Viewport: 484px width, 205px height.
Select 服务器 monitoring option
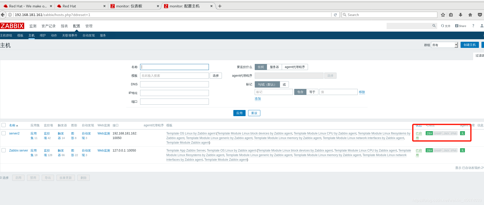pos(274,67)
